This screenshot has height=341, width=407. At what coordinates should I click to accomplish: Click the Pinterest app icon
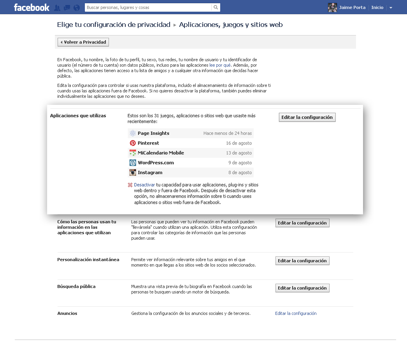coord(133,143)
